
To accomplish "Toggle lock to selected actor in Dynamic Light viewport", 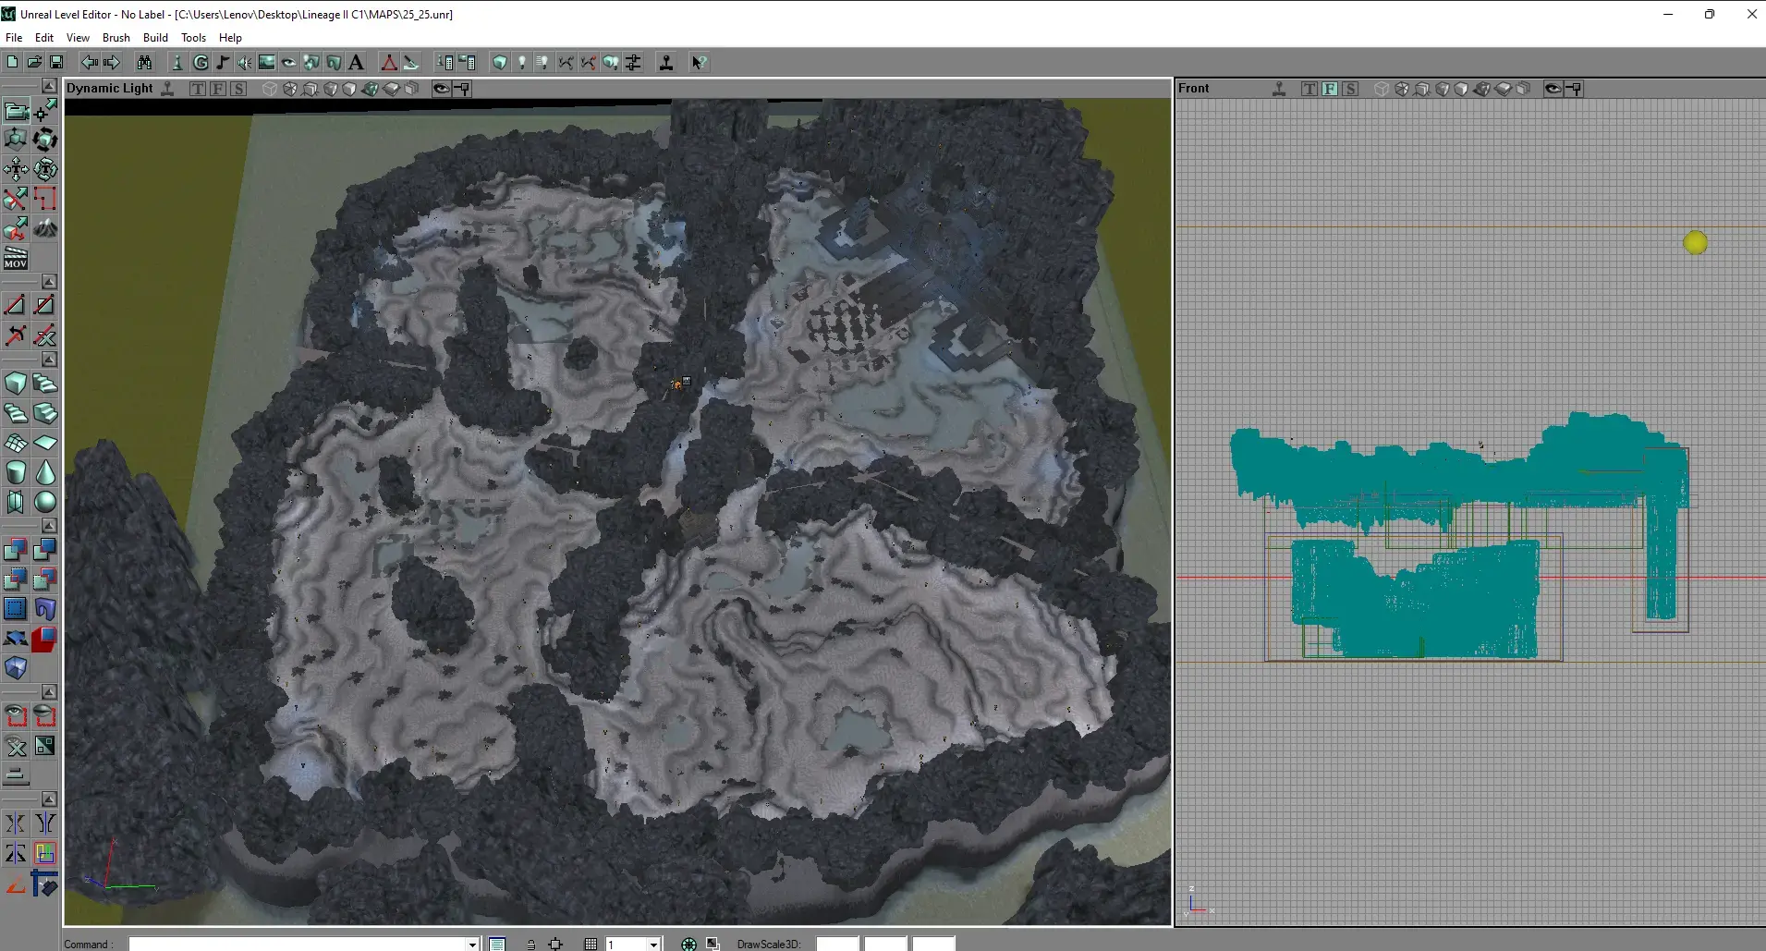I will click(x=462, y=89).
